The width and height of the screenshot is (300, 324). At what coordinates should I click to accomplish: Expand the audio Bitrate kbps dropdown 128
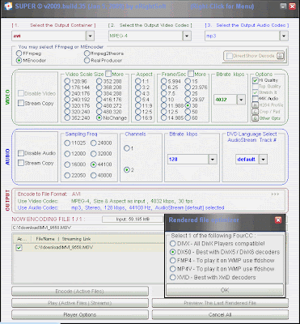coord(213,160)
